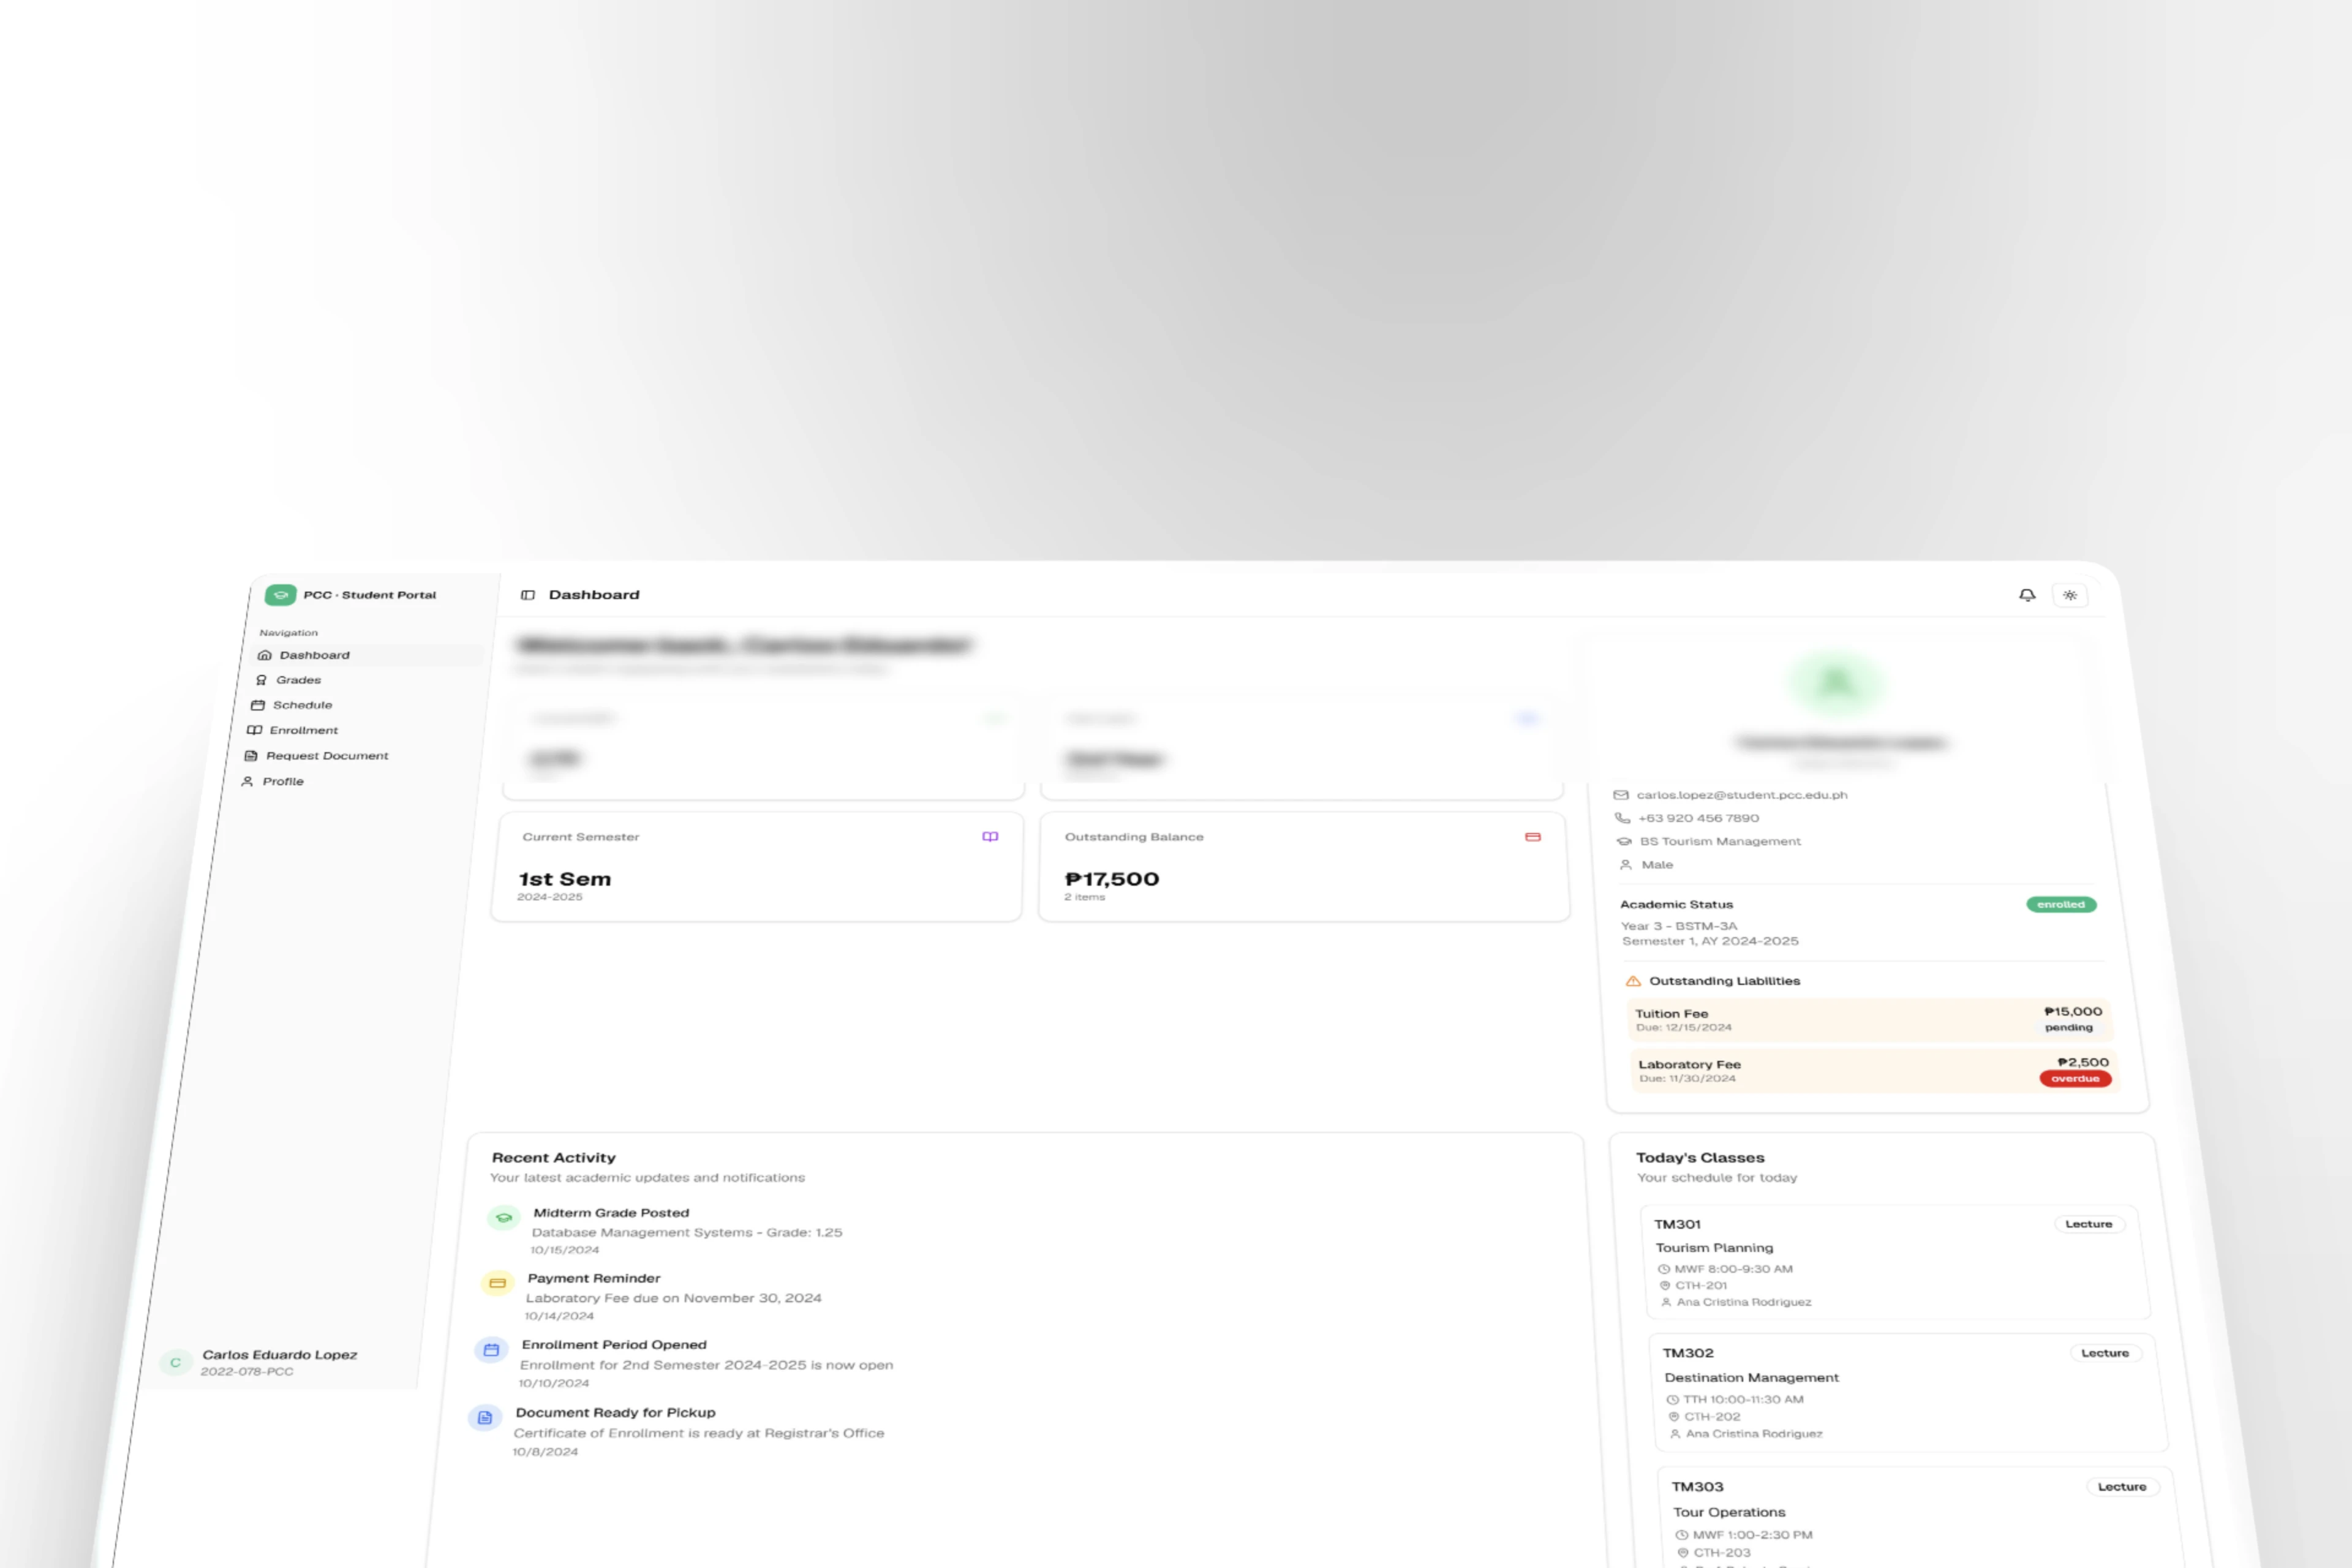Click the award icon next to Grades
The image size is (2352, 1568).
tap(262, 680)
